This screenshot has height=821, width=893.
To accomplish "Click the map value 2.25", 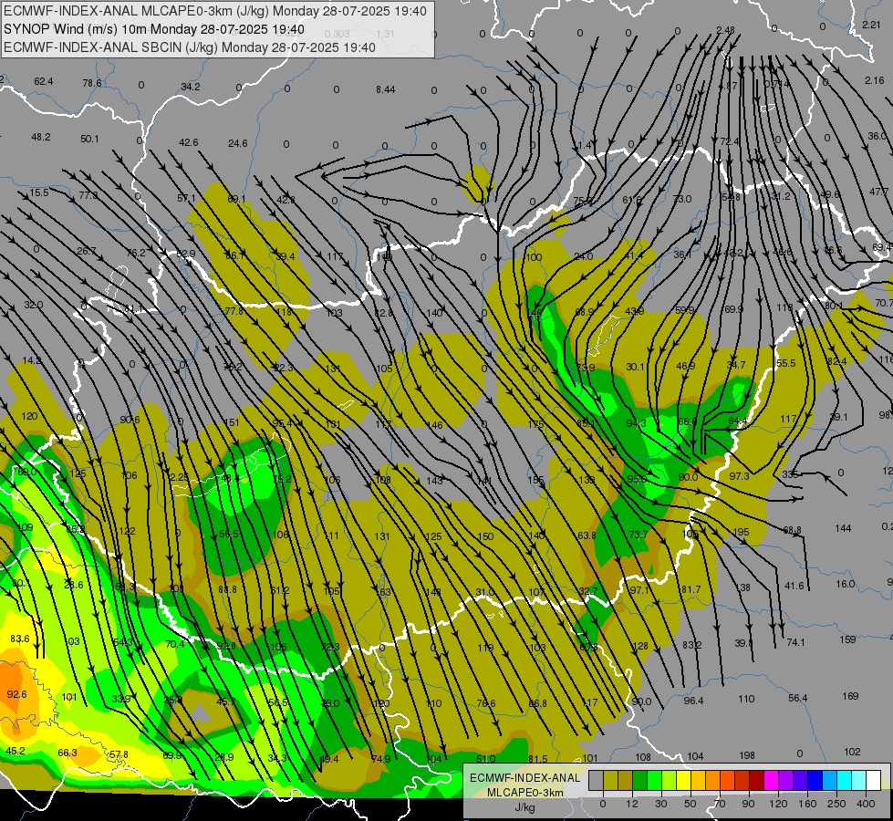I will [x=180, y=477].
